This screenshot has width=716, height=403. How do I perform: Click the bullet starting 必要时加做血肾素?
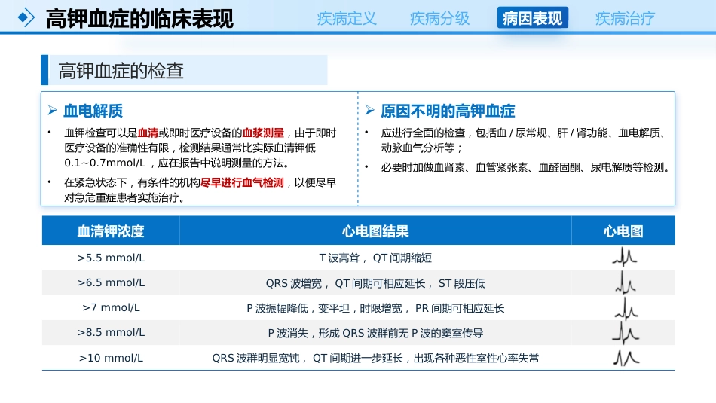[x=526, y=168]
